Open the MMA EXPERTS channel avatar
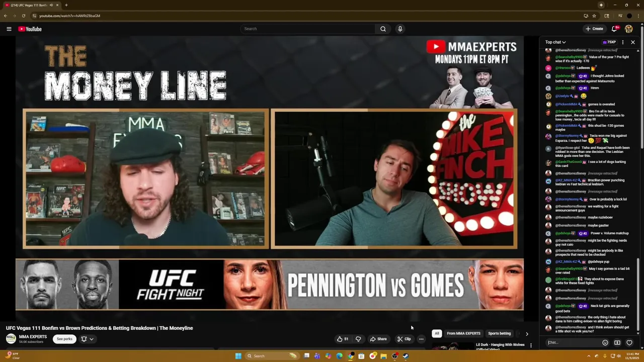The width and height of the screenshot is (644, 362). [x=11, y=338]
